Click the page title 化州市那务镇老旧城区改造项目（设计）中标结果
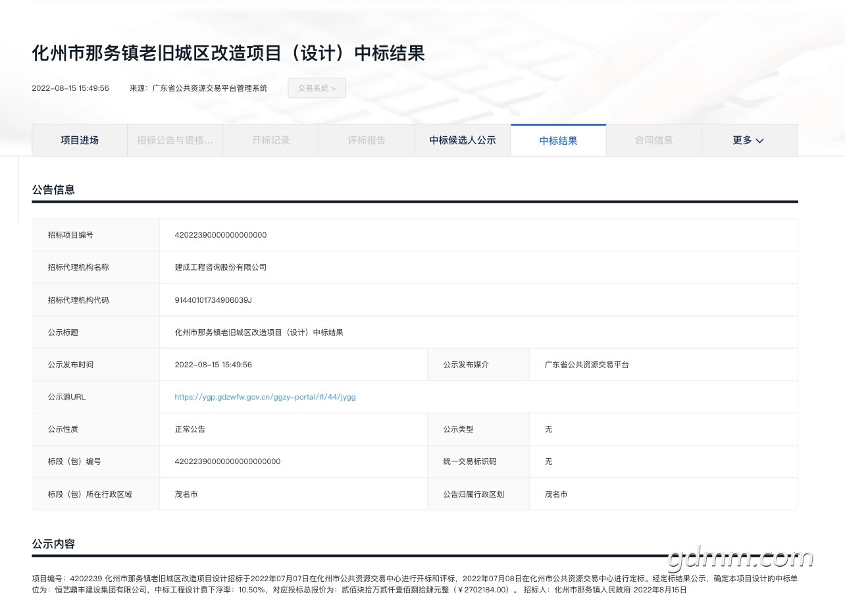The width and height of the screenshot is (845, 599). [x=228, y=53]
